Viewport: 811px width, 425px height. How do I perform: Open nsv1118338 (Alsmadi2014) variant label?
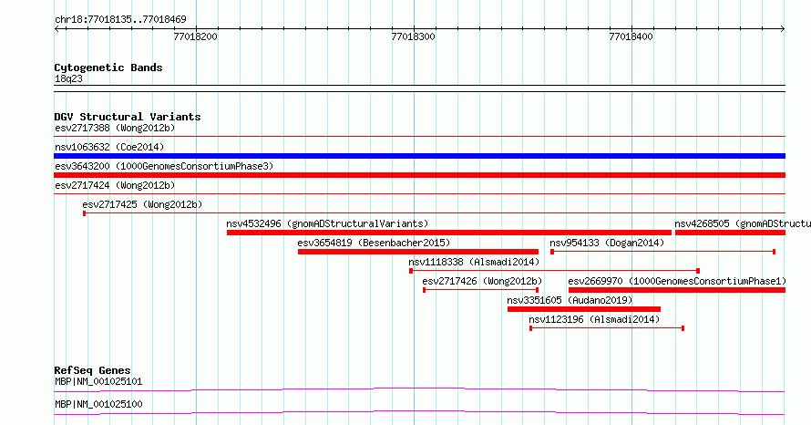click(474, 262)
